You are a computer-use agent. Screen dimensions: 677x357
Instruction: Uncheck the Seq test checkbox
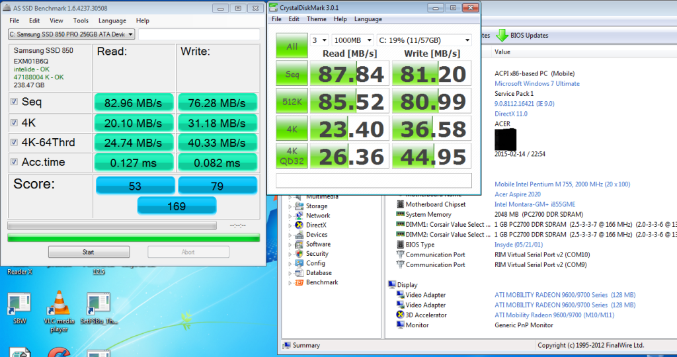click(15, 102)
